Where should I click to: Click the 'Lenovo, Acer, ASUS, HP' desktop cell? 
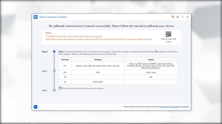(x=98, y=66)
